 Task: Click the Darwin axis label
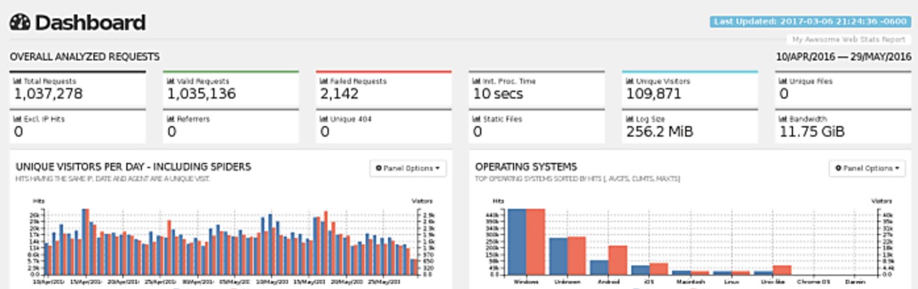854,282
